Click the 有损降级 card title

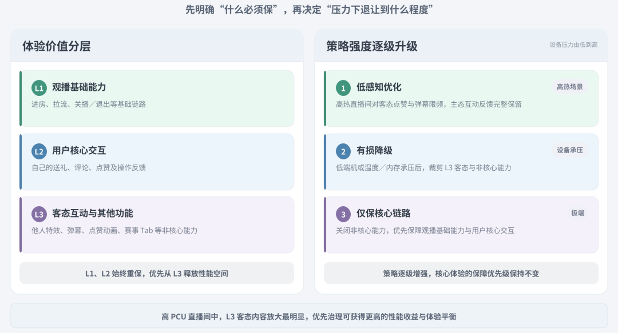(x=374, y=150)
